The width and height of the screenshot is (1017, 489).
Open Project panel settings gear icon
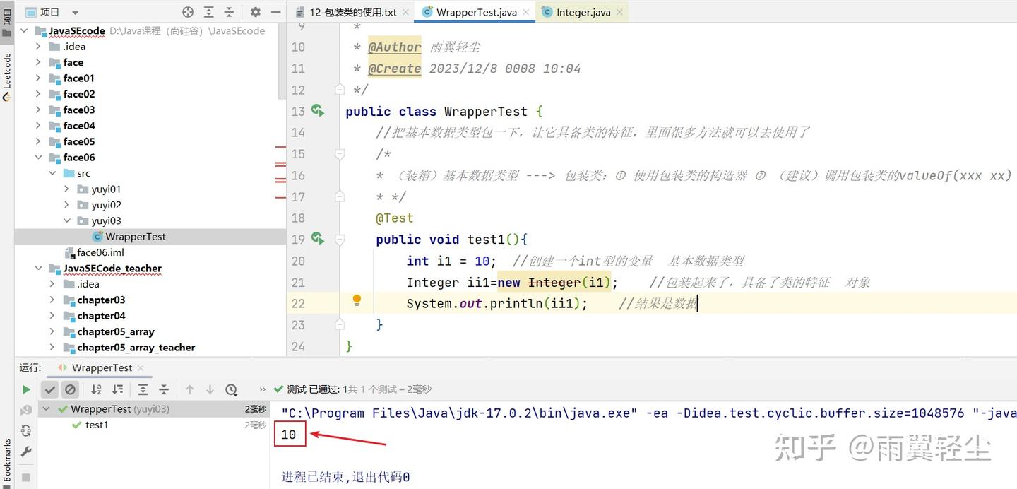click(x=254, y=12)
